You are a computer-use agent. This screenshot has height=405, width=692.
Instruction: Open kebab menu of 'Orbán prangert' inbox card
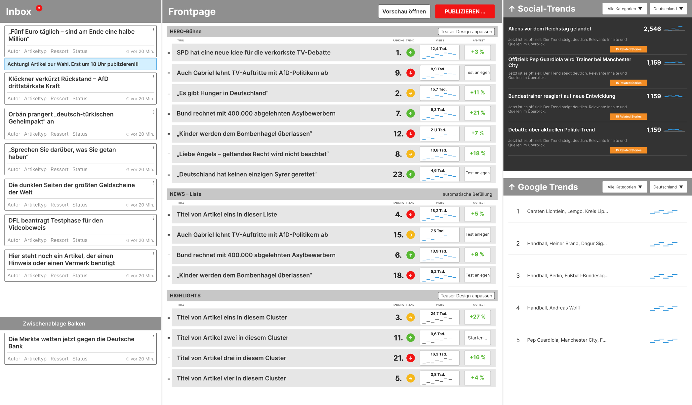[153, 112]
